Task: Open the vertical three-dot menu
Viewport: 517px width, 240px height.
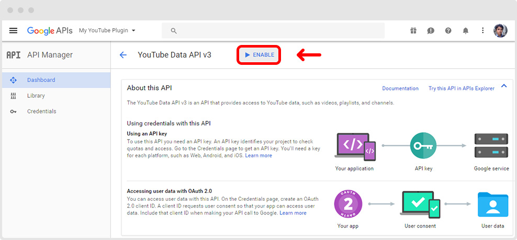Action: (x=482, y=31)
